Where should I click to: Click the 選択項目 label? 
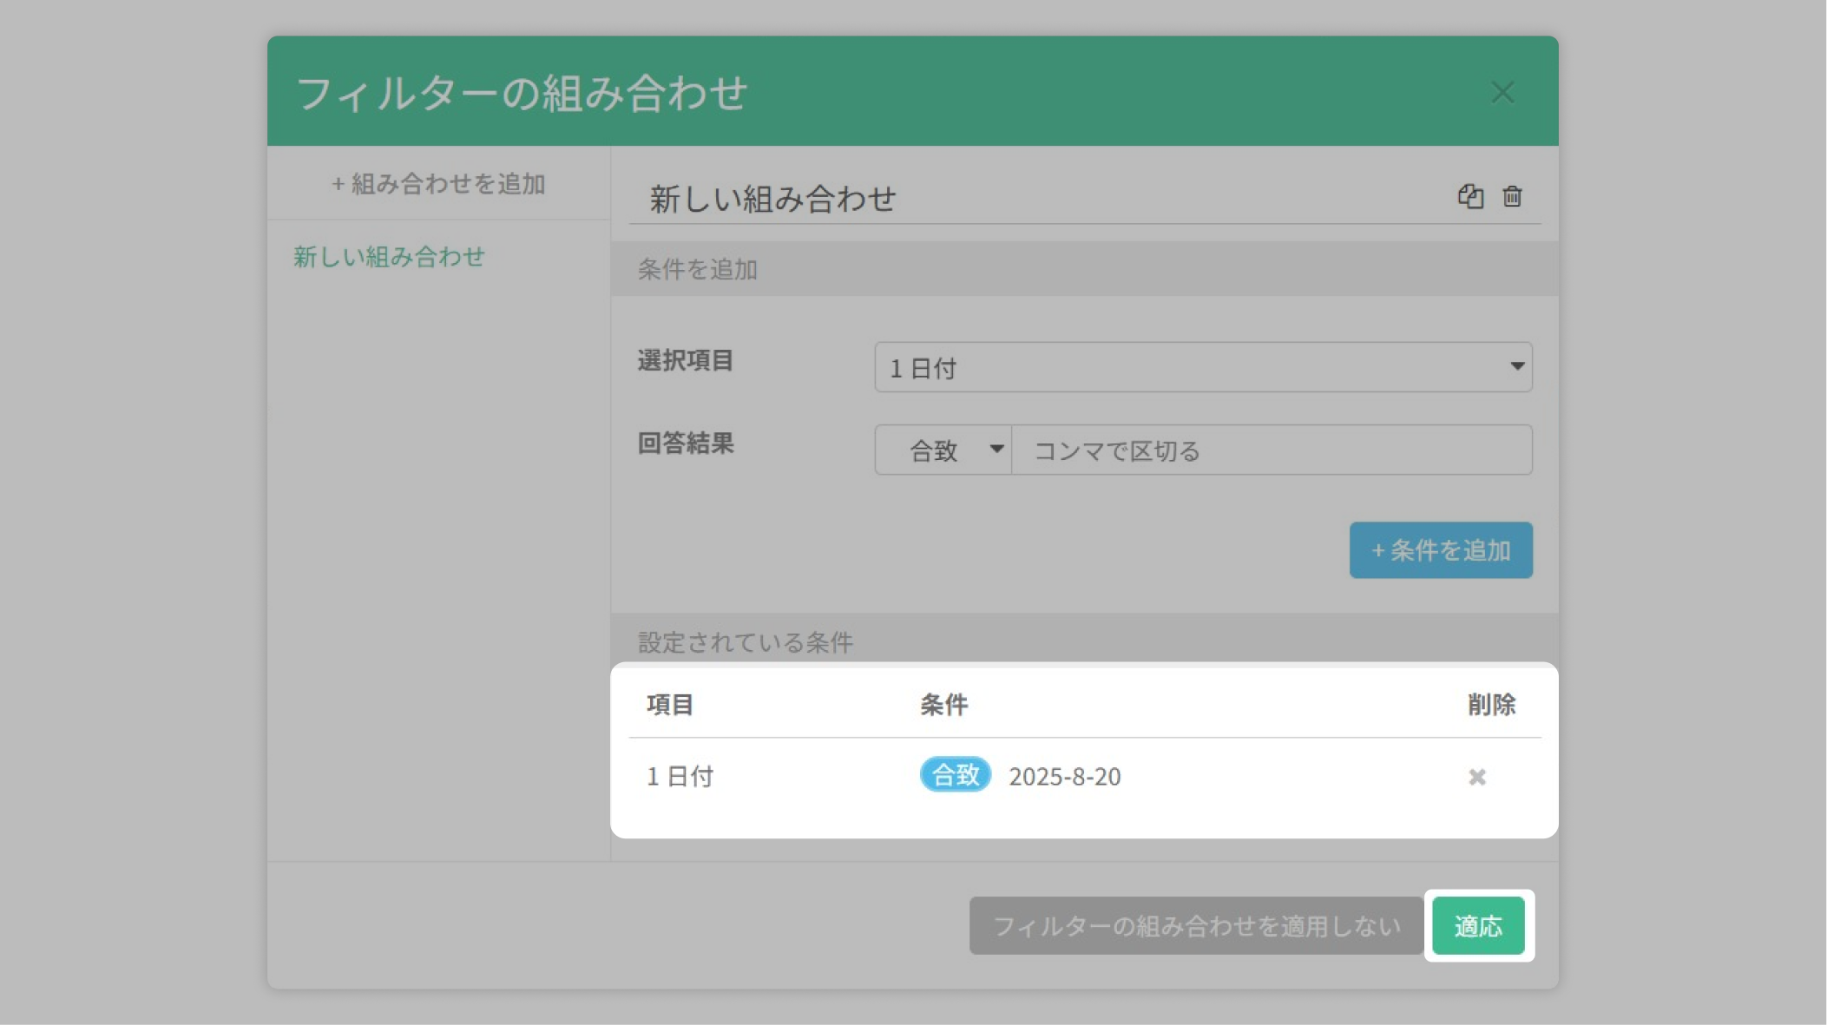pyautogui.click(x=686, y=360)
